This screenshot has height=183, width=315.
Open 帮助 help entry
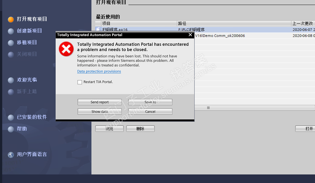[x=22, y=129]
